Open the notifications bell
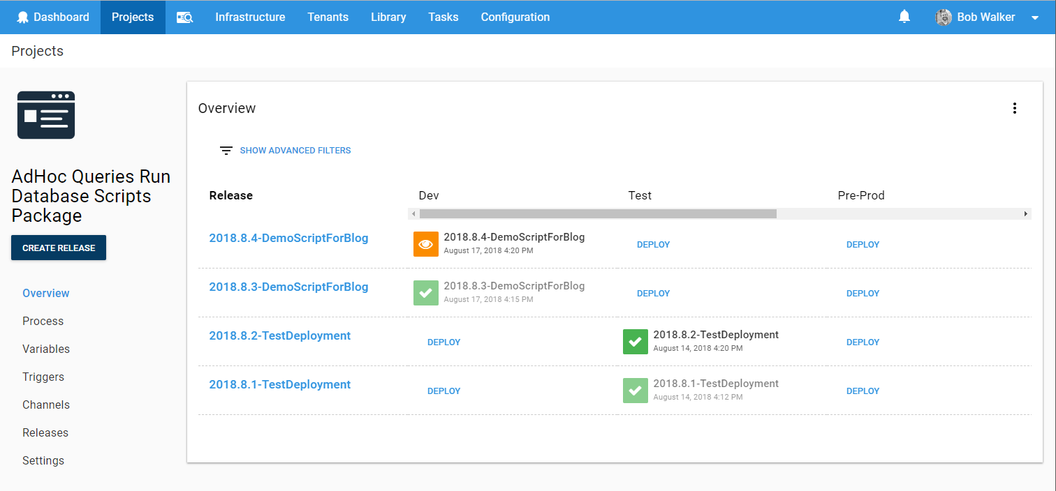1056x491 pixels. (904, 17)
